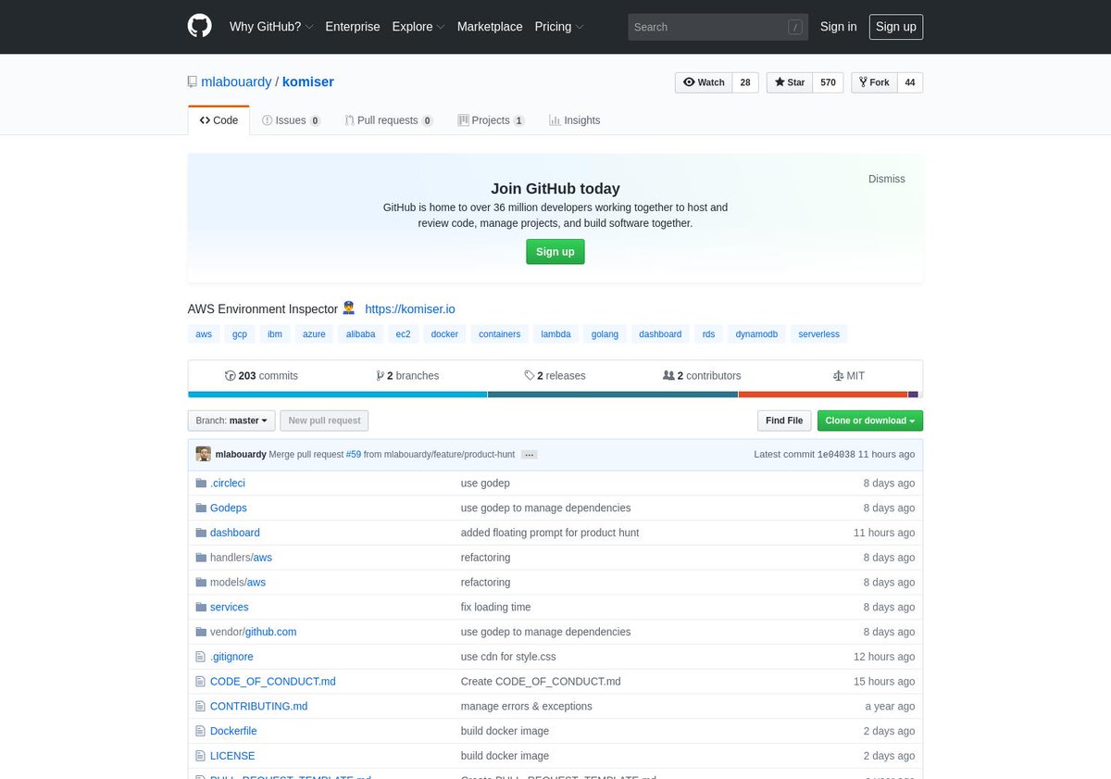
Task: Click the folder icon for dashboard
Action: coord(201,533)
